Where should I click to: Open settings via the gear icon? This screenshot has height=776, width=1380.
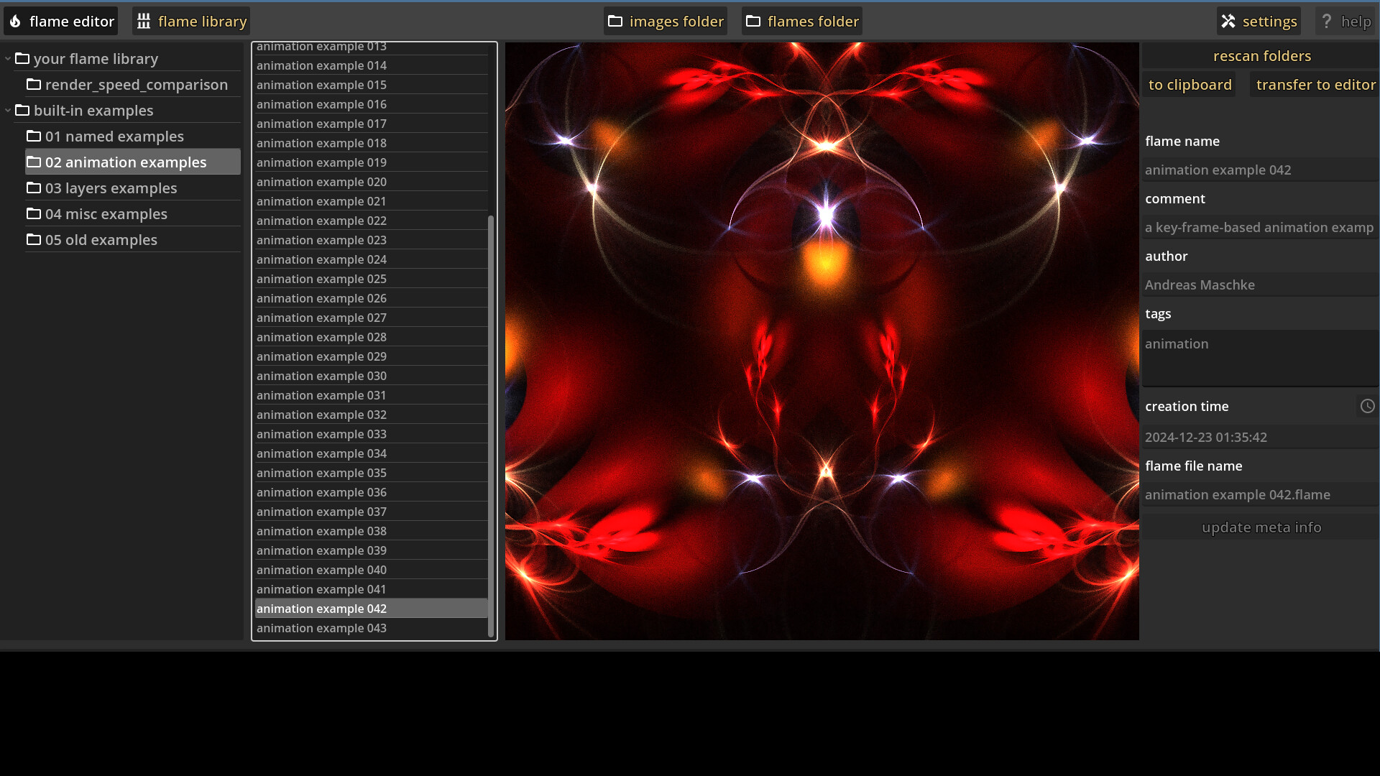click(x=1228, y=21)
